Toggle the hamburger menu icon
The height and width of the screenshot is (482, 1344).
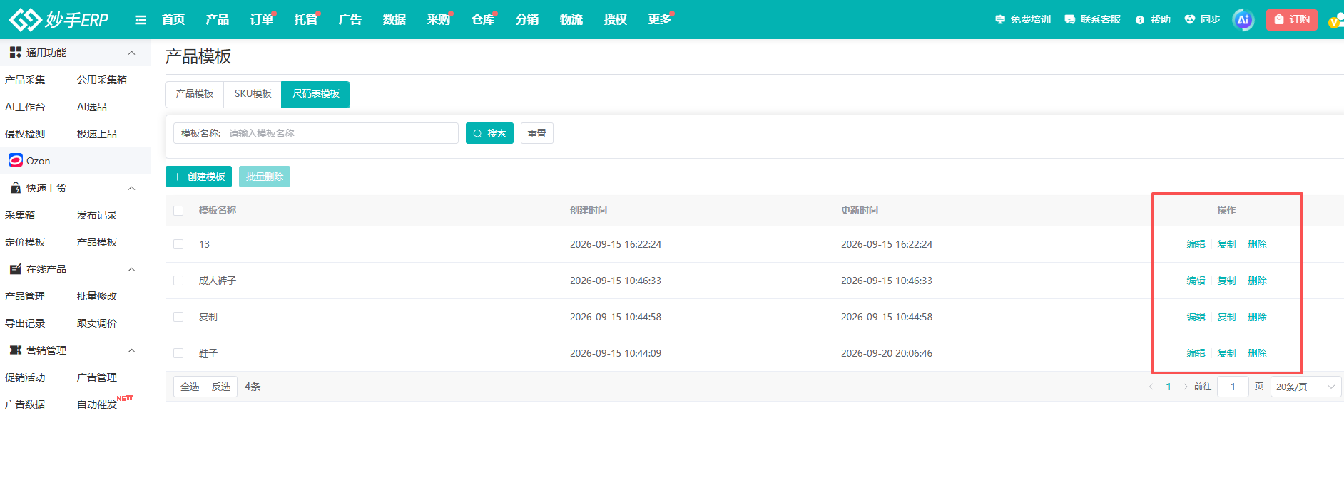141,20
